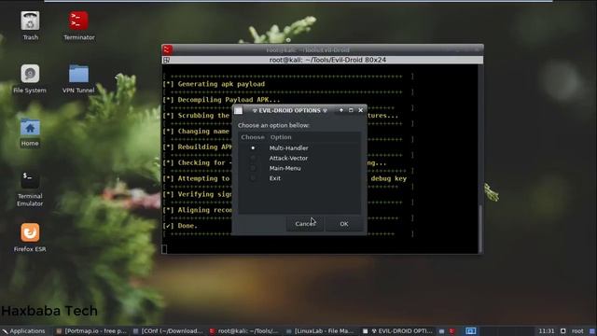597x336 pixels.
Task: Select the Main-Menu radio option
Action: click(253, 168)
